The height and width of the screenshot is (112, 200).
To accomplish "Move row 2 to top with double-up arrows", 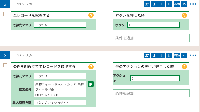I will coord(147,4).
